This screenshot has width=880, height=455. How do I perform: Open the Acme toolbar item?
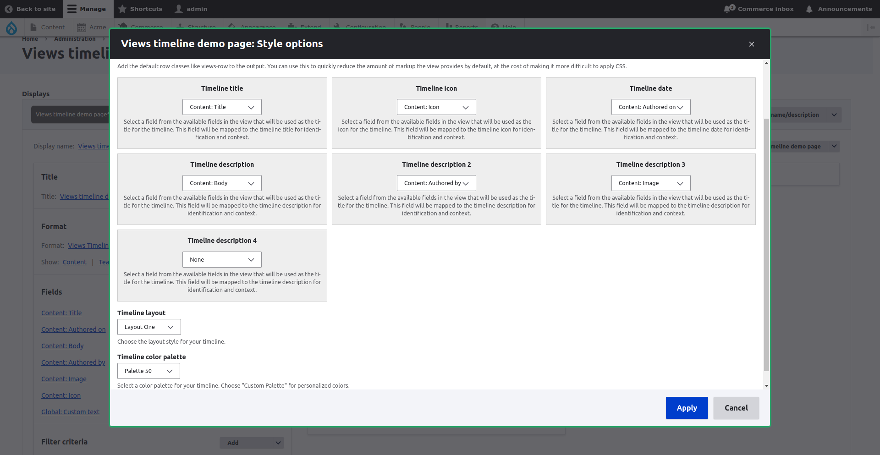[91, 27]
